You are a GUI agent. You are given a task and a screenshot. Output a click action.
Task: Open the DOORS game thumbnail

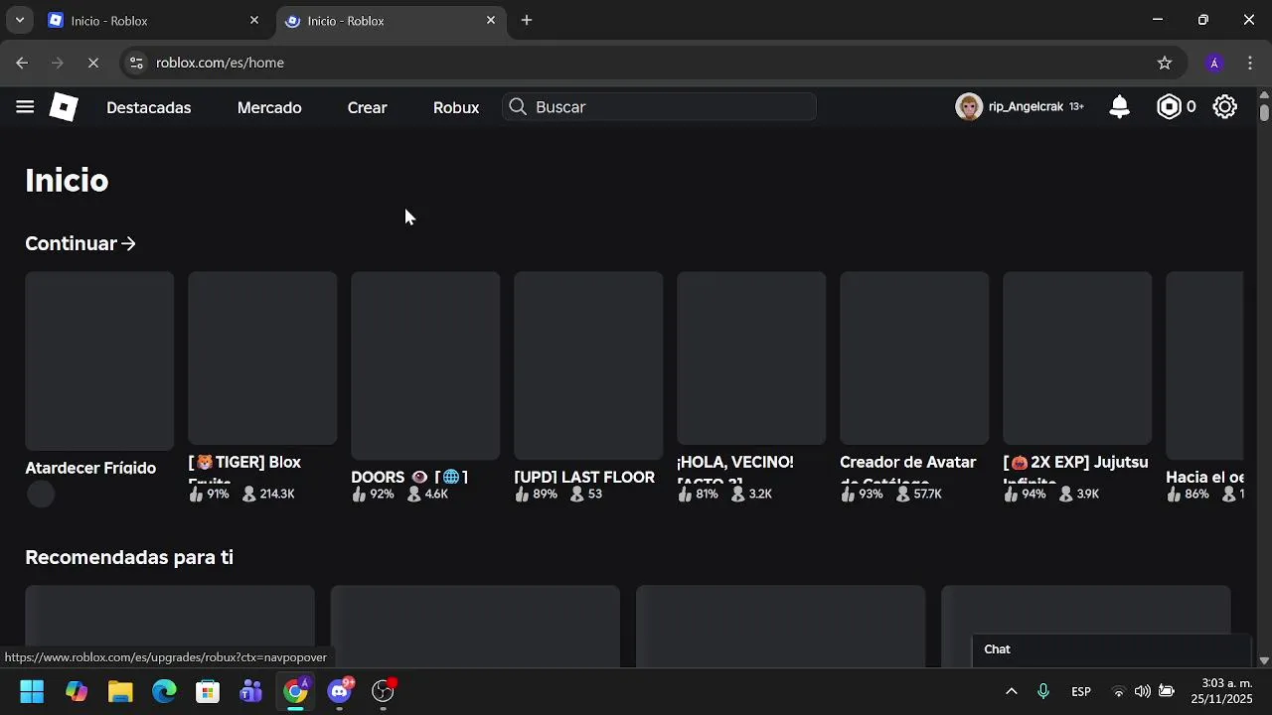[425, 365]
